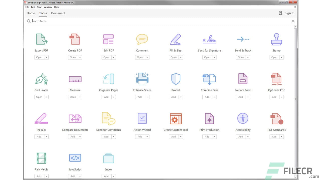The image size is (321, 180).
Task: Select the Protect shield icon
Action: point(176,79)
